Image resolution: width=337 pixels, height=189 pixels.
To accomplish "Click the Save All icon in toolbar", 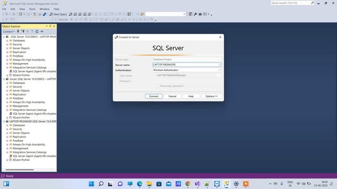I will point(44,14).
